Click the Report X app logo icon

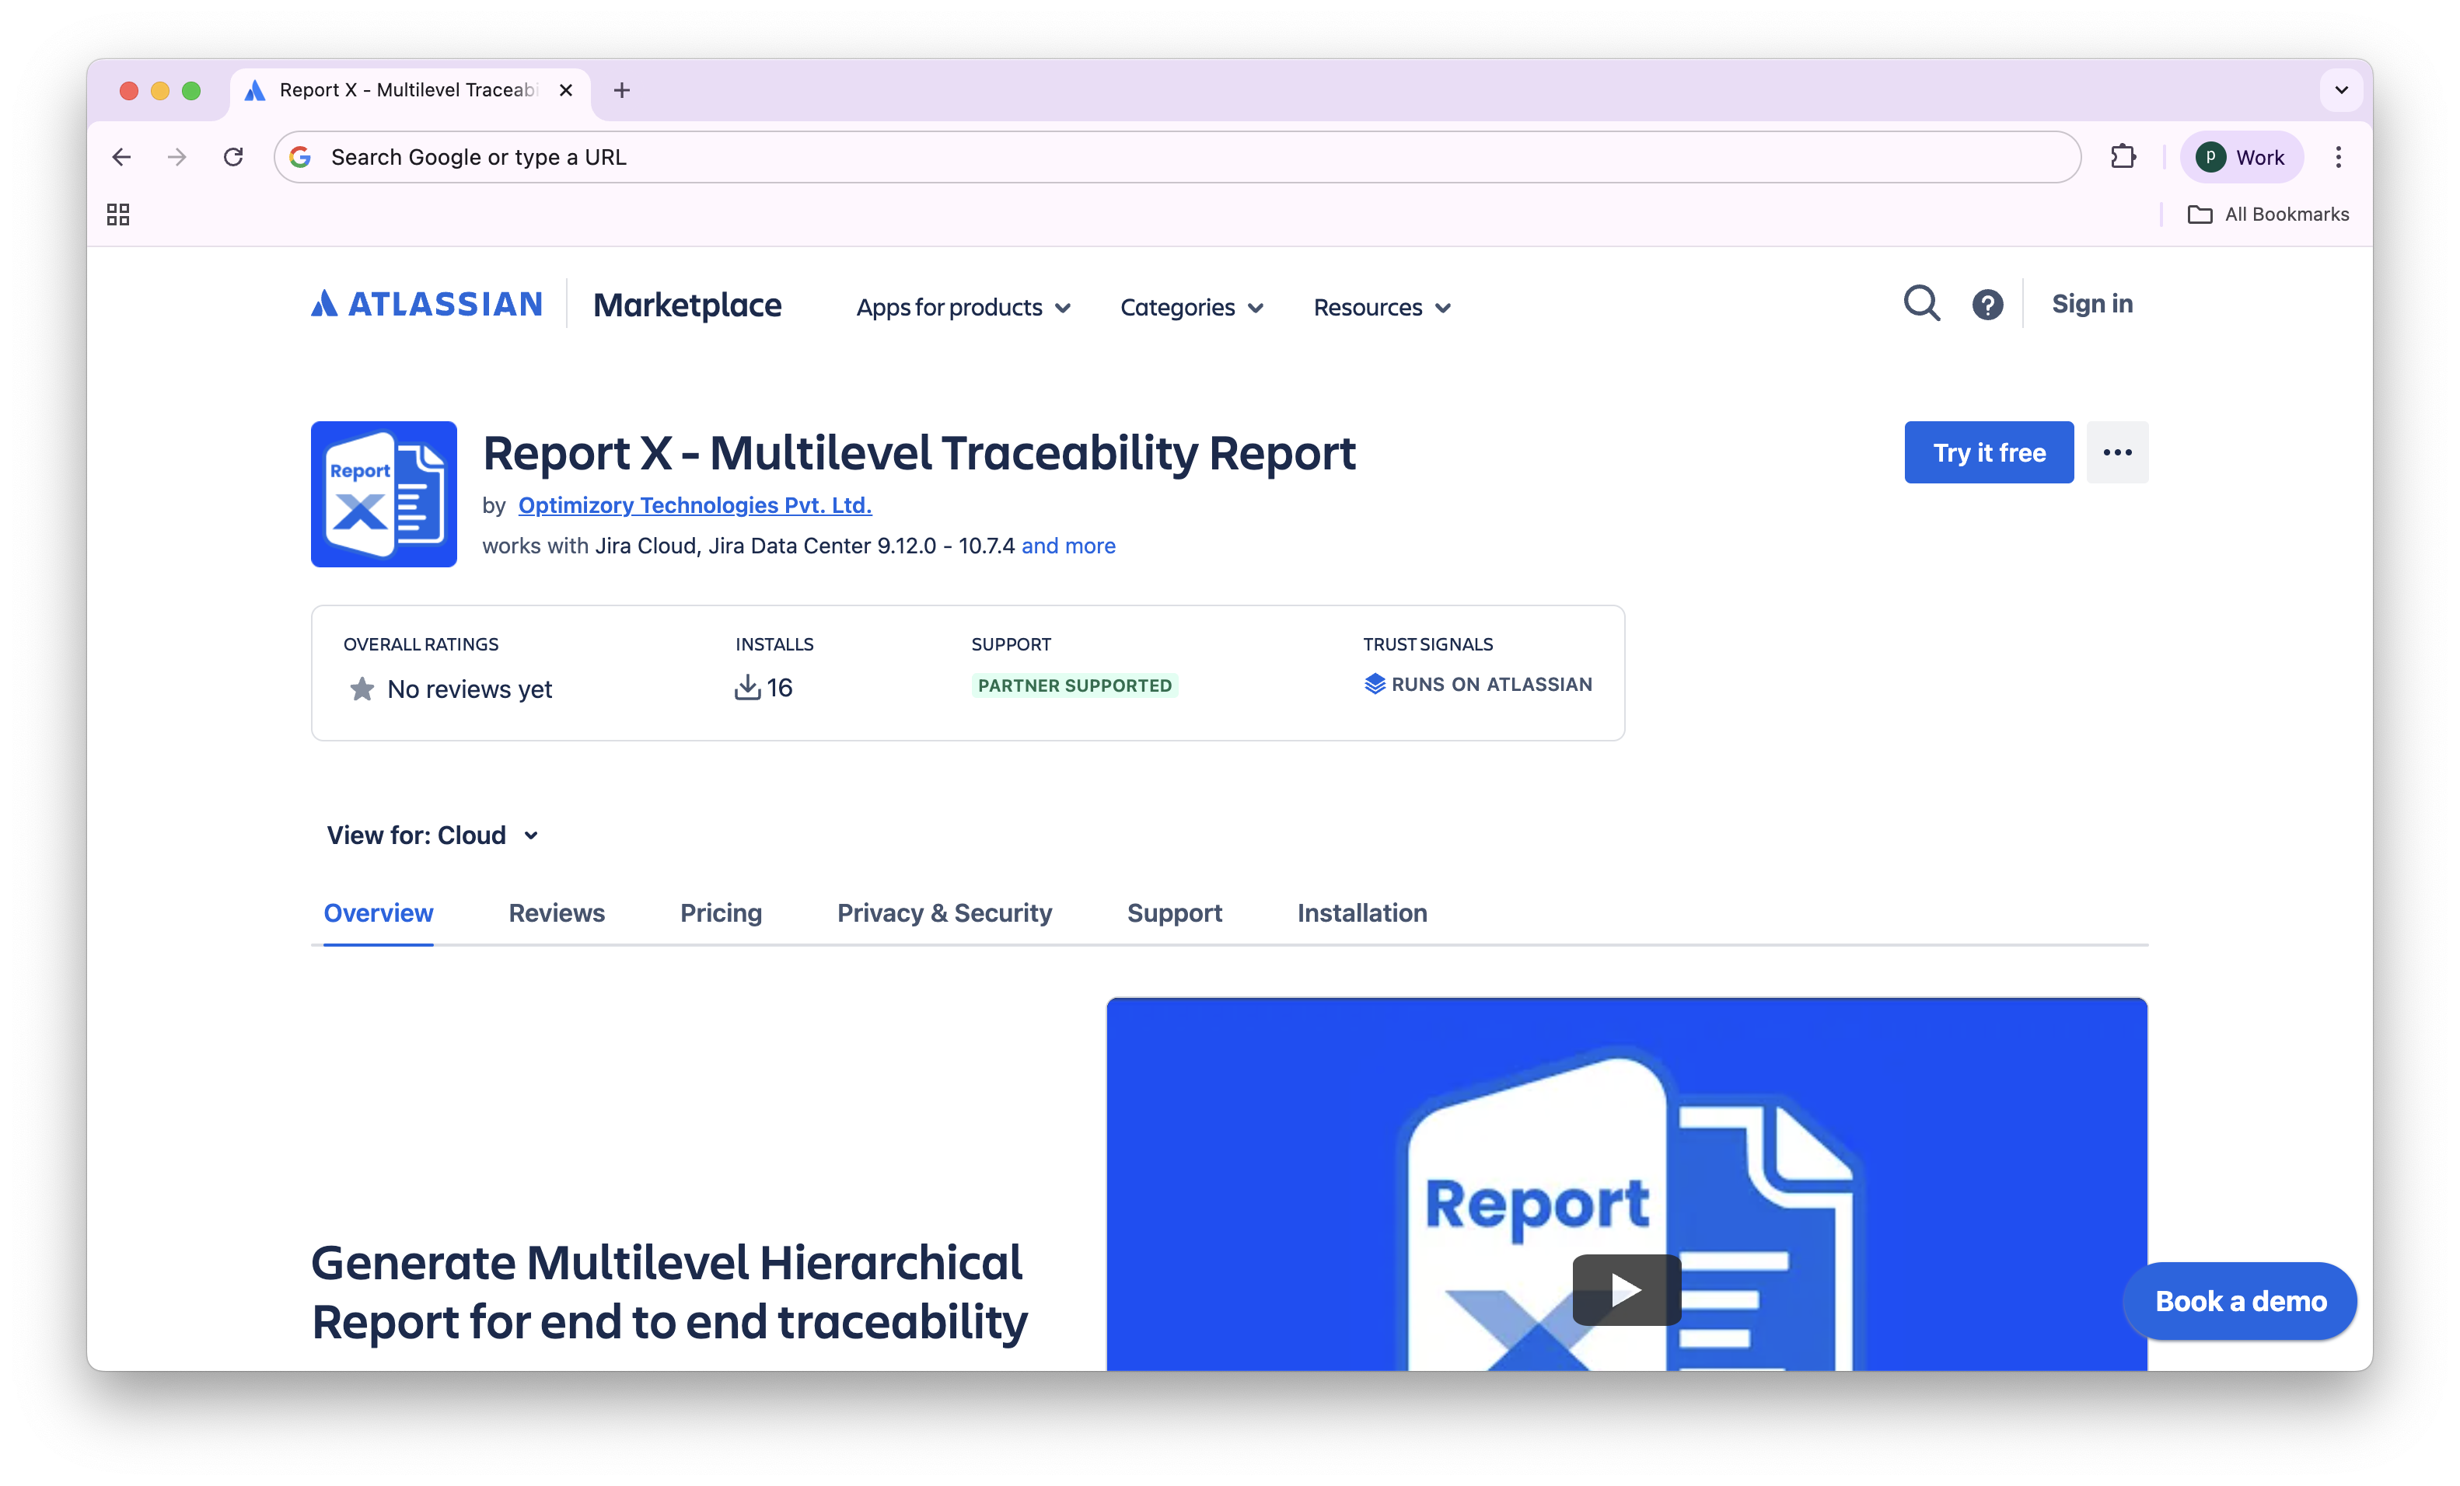click(x=383, y=494)
